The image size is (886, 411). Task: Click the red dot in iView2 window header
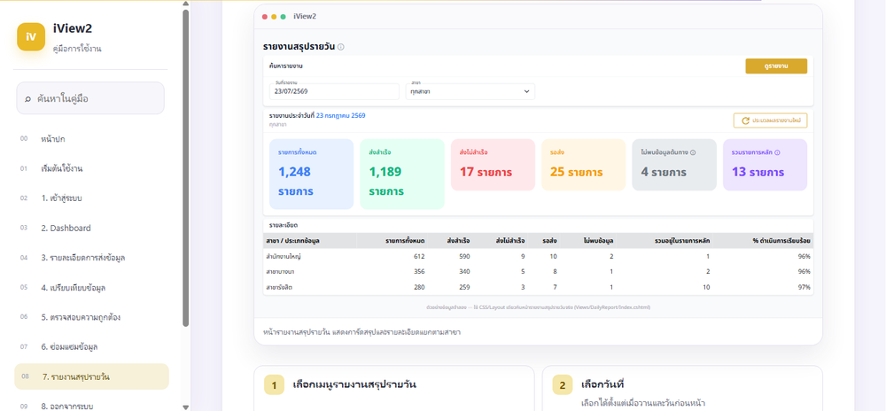265,16
